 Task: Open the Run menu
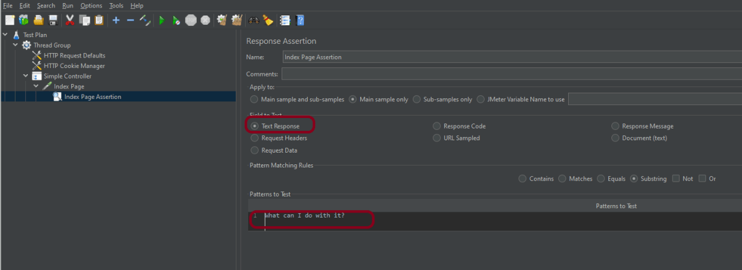67,6
